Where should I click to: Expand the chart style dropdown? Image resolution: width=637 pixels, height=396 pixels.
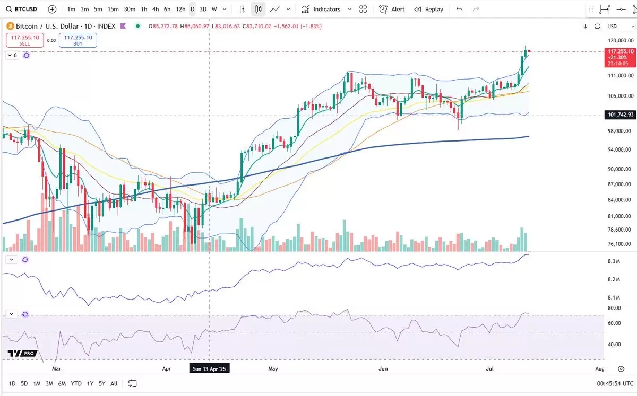click(x=288, y=9)
